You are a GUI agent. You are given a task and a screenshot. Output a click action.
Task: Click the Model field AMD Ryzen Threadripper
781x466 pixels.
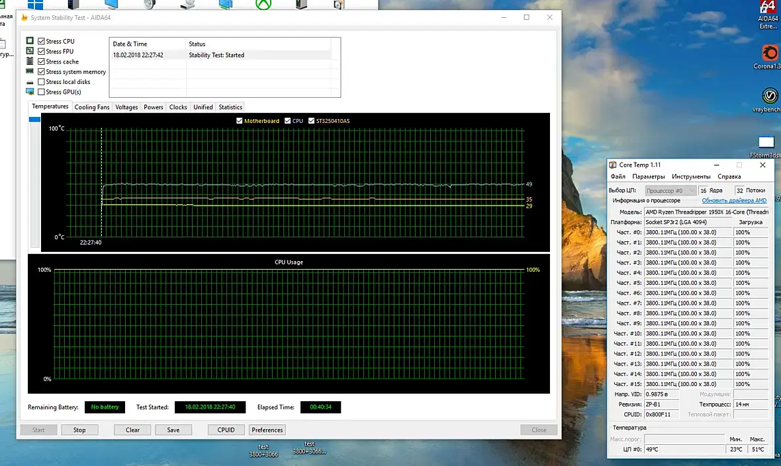[706, 212]
